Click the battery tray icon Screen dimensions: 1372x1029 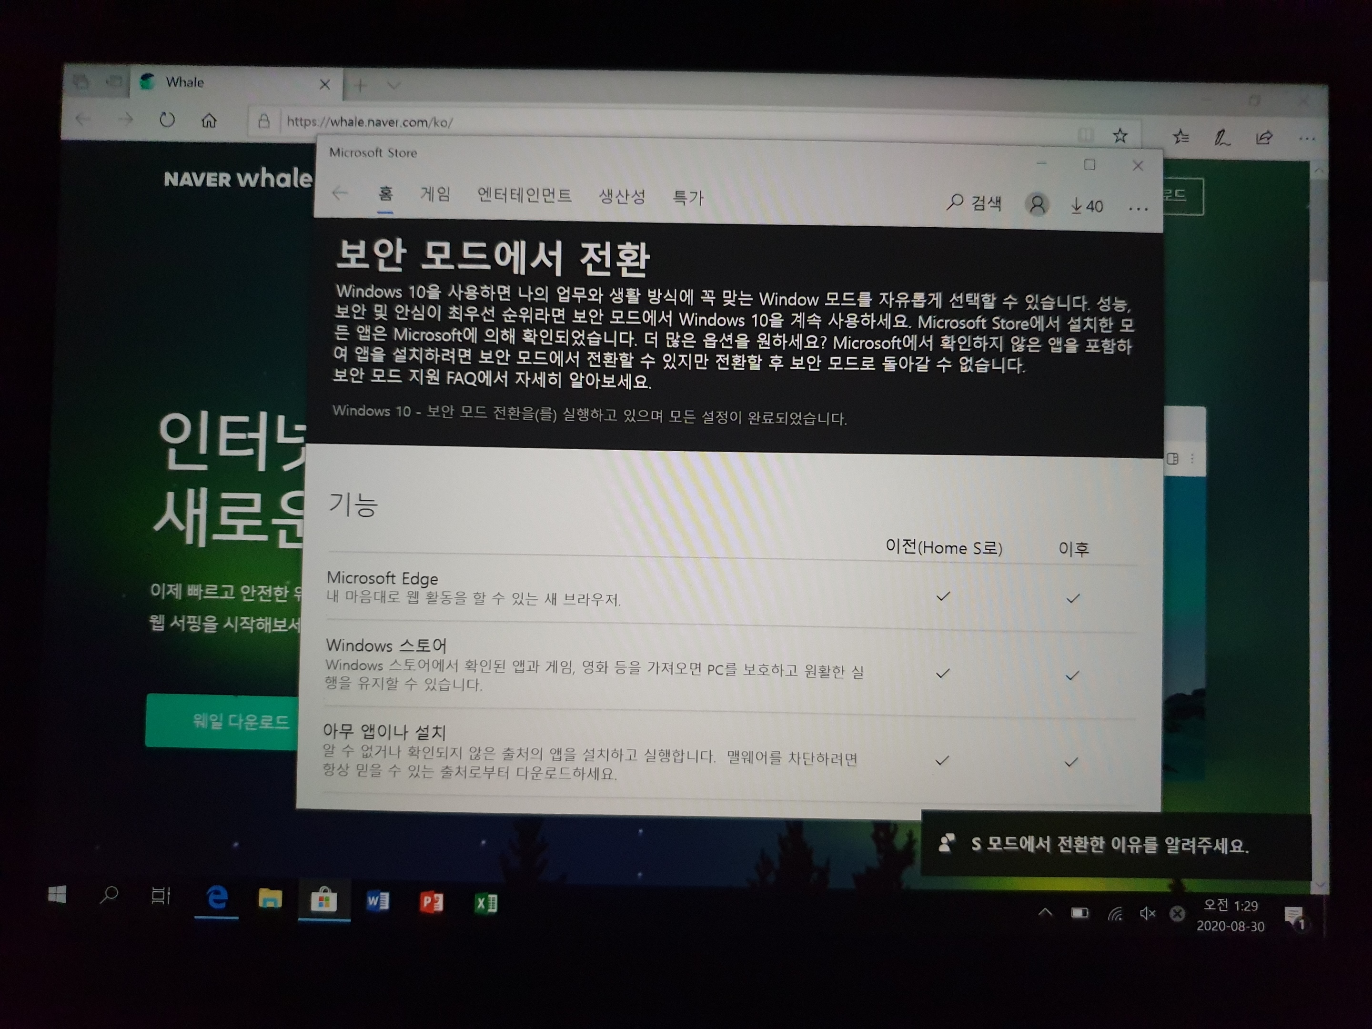click(1080, 913)
